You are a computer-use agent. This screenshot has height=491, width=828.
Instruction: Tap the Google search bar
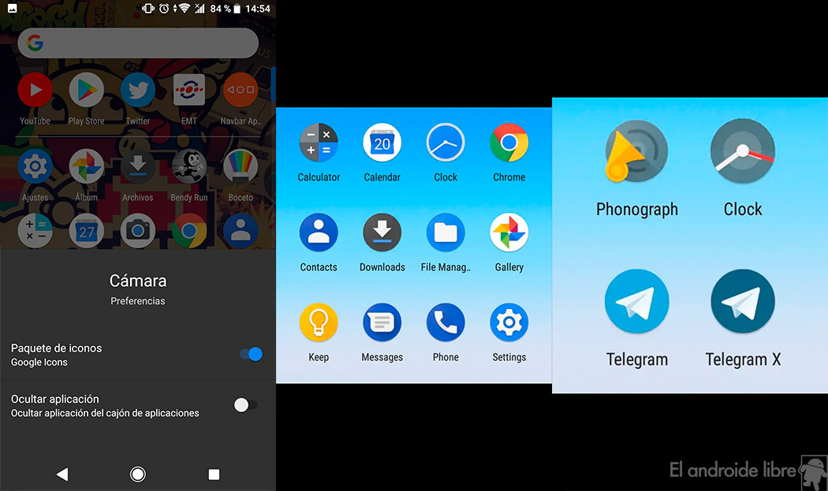pos(138,43)
